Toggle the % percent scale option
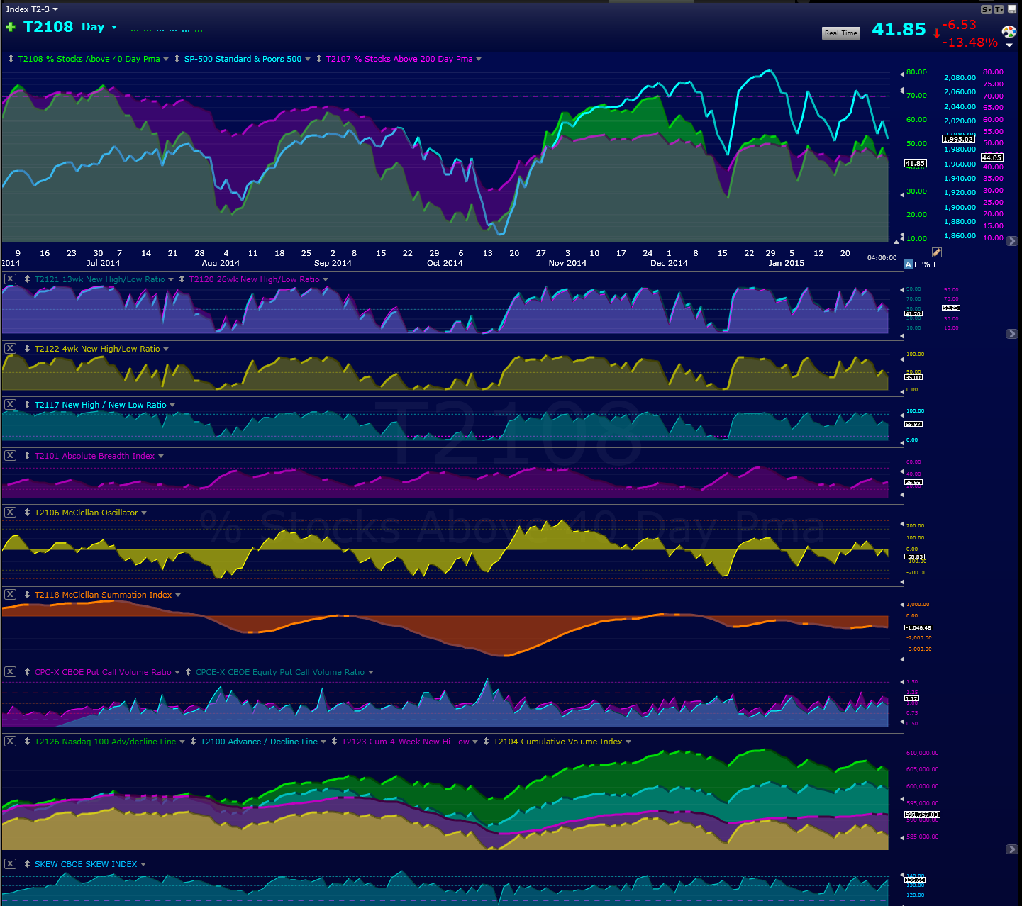Screen dimensions: 1022x906 (x=926, y=264)
